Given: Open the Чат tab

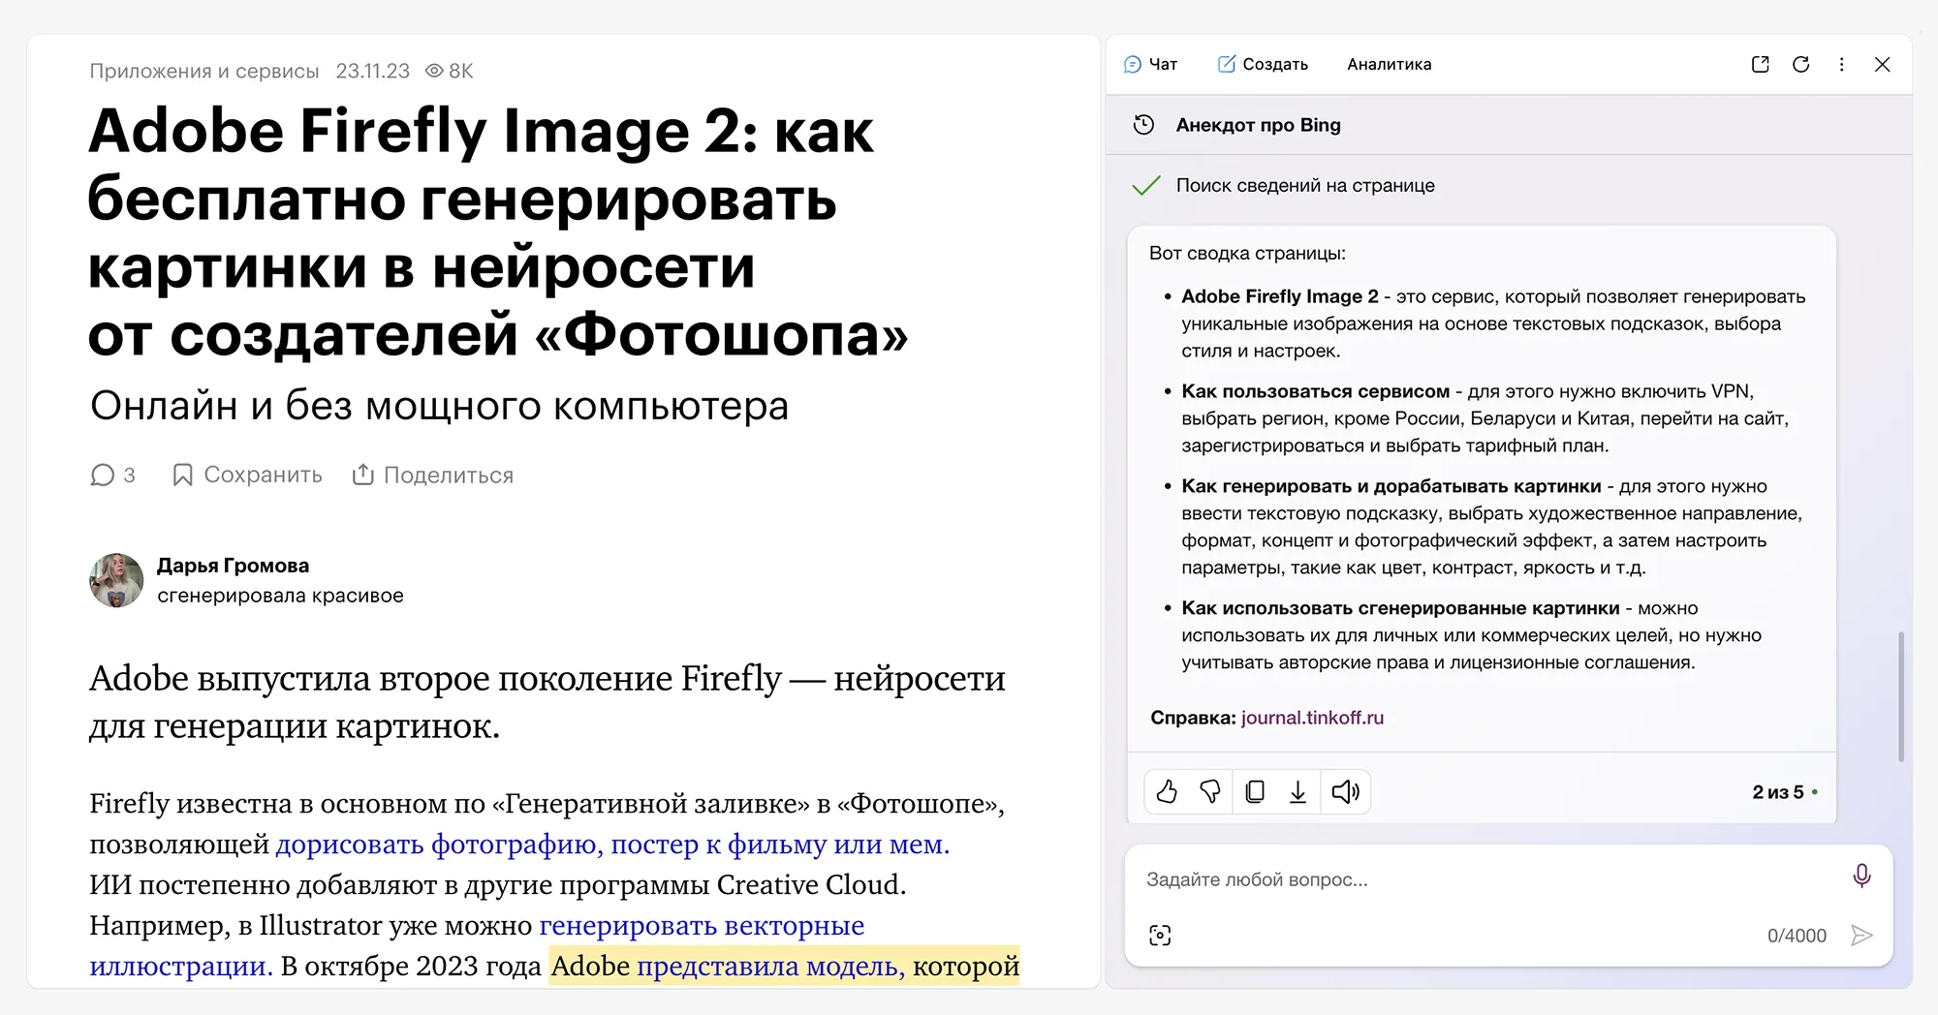Looking at the screenshot, I should pyautogui.click(x=1150, y=64).
